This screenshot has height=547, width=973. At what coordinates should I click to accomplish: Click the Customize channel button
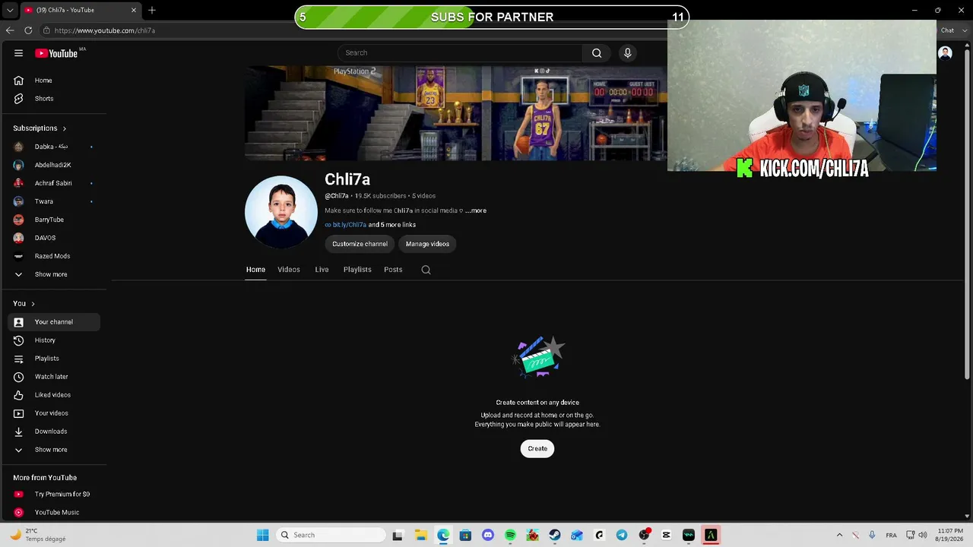tap(360, 244)
